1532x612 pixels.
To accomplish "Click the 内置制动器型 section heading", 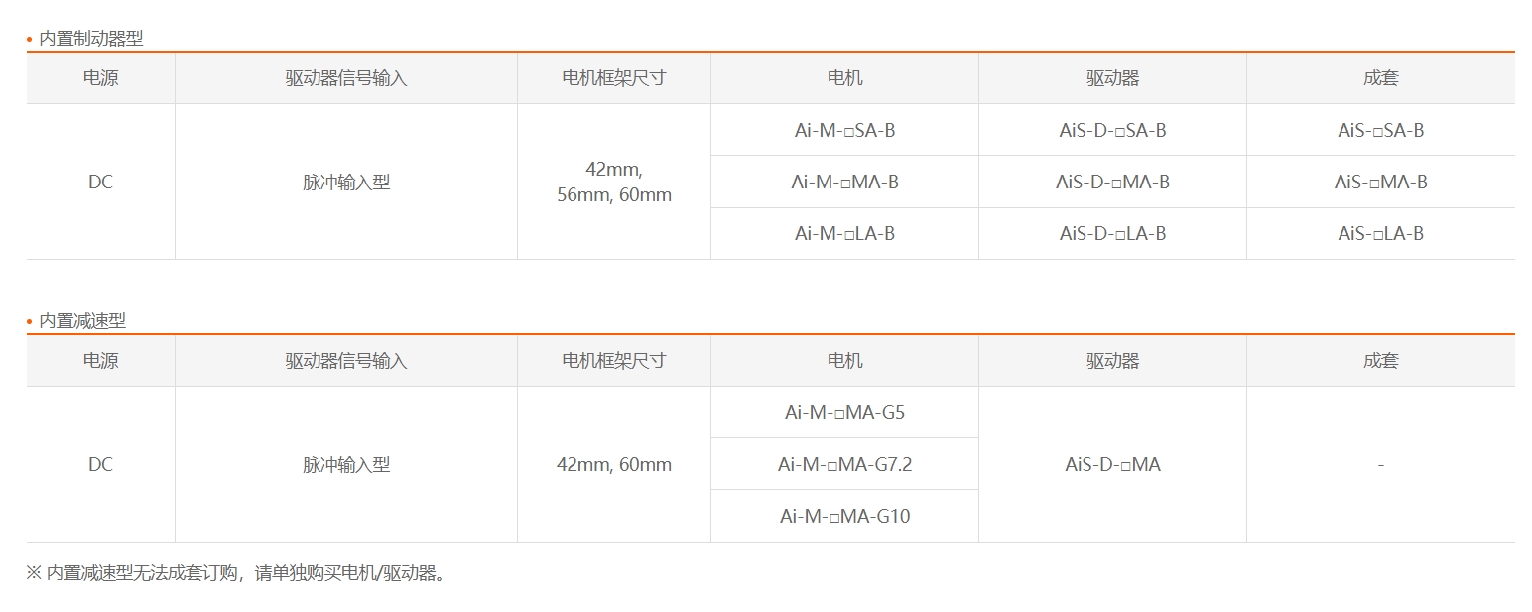I will [90, 39].
